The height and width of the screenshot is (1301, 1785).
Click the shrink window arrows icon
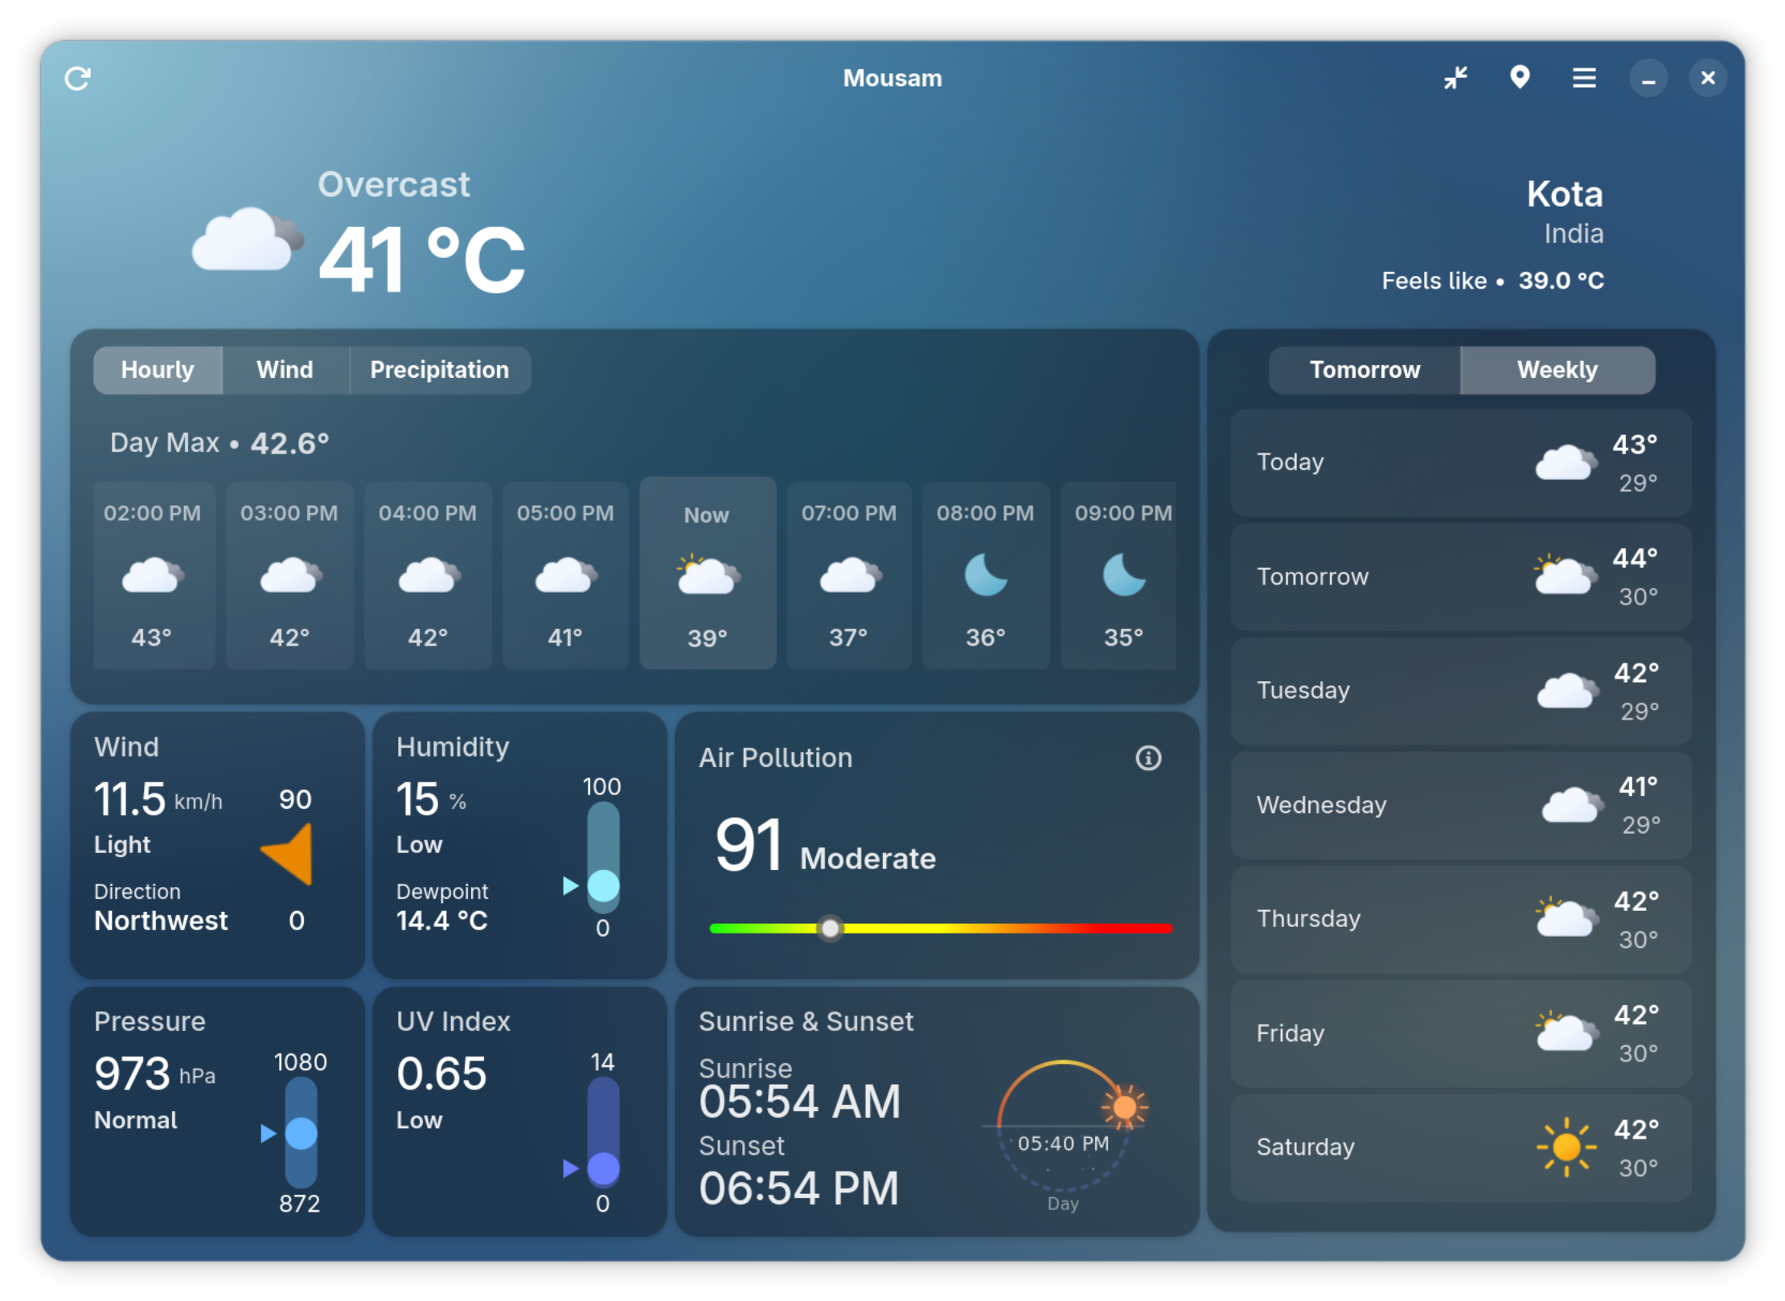[x=1455, y=78]
